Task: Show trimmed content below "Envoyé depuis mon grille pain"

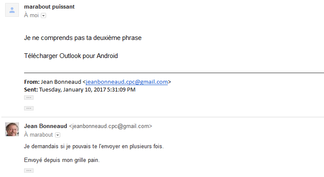Action: pyautogui.click(x=29, y=171)
